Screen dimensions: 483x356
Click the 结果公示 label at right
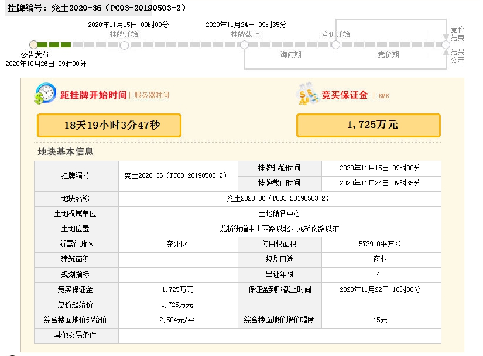point(457,56)
